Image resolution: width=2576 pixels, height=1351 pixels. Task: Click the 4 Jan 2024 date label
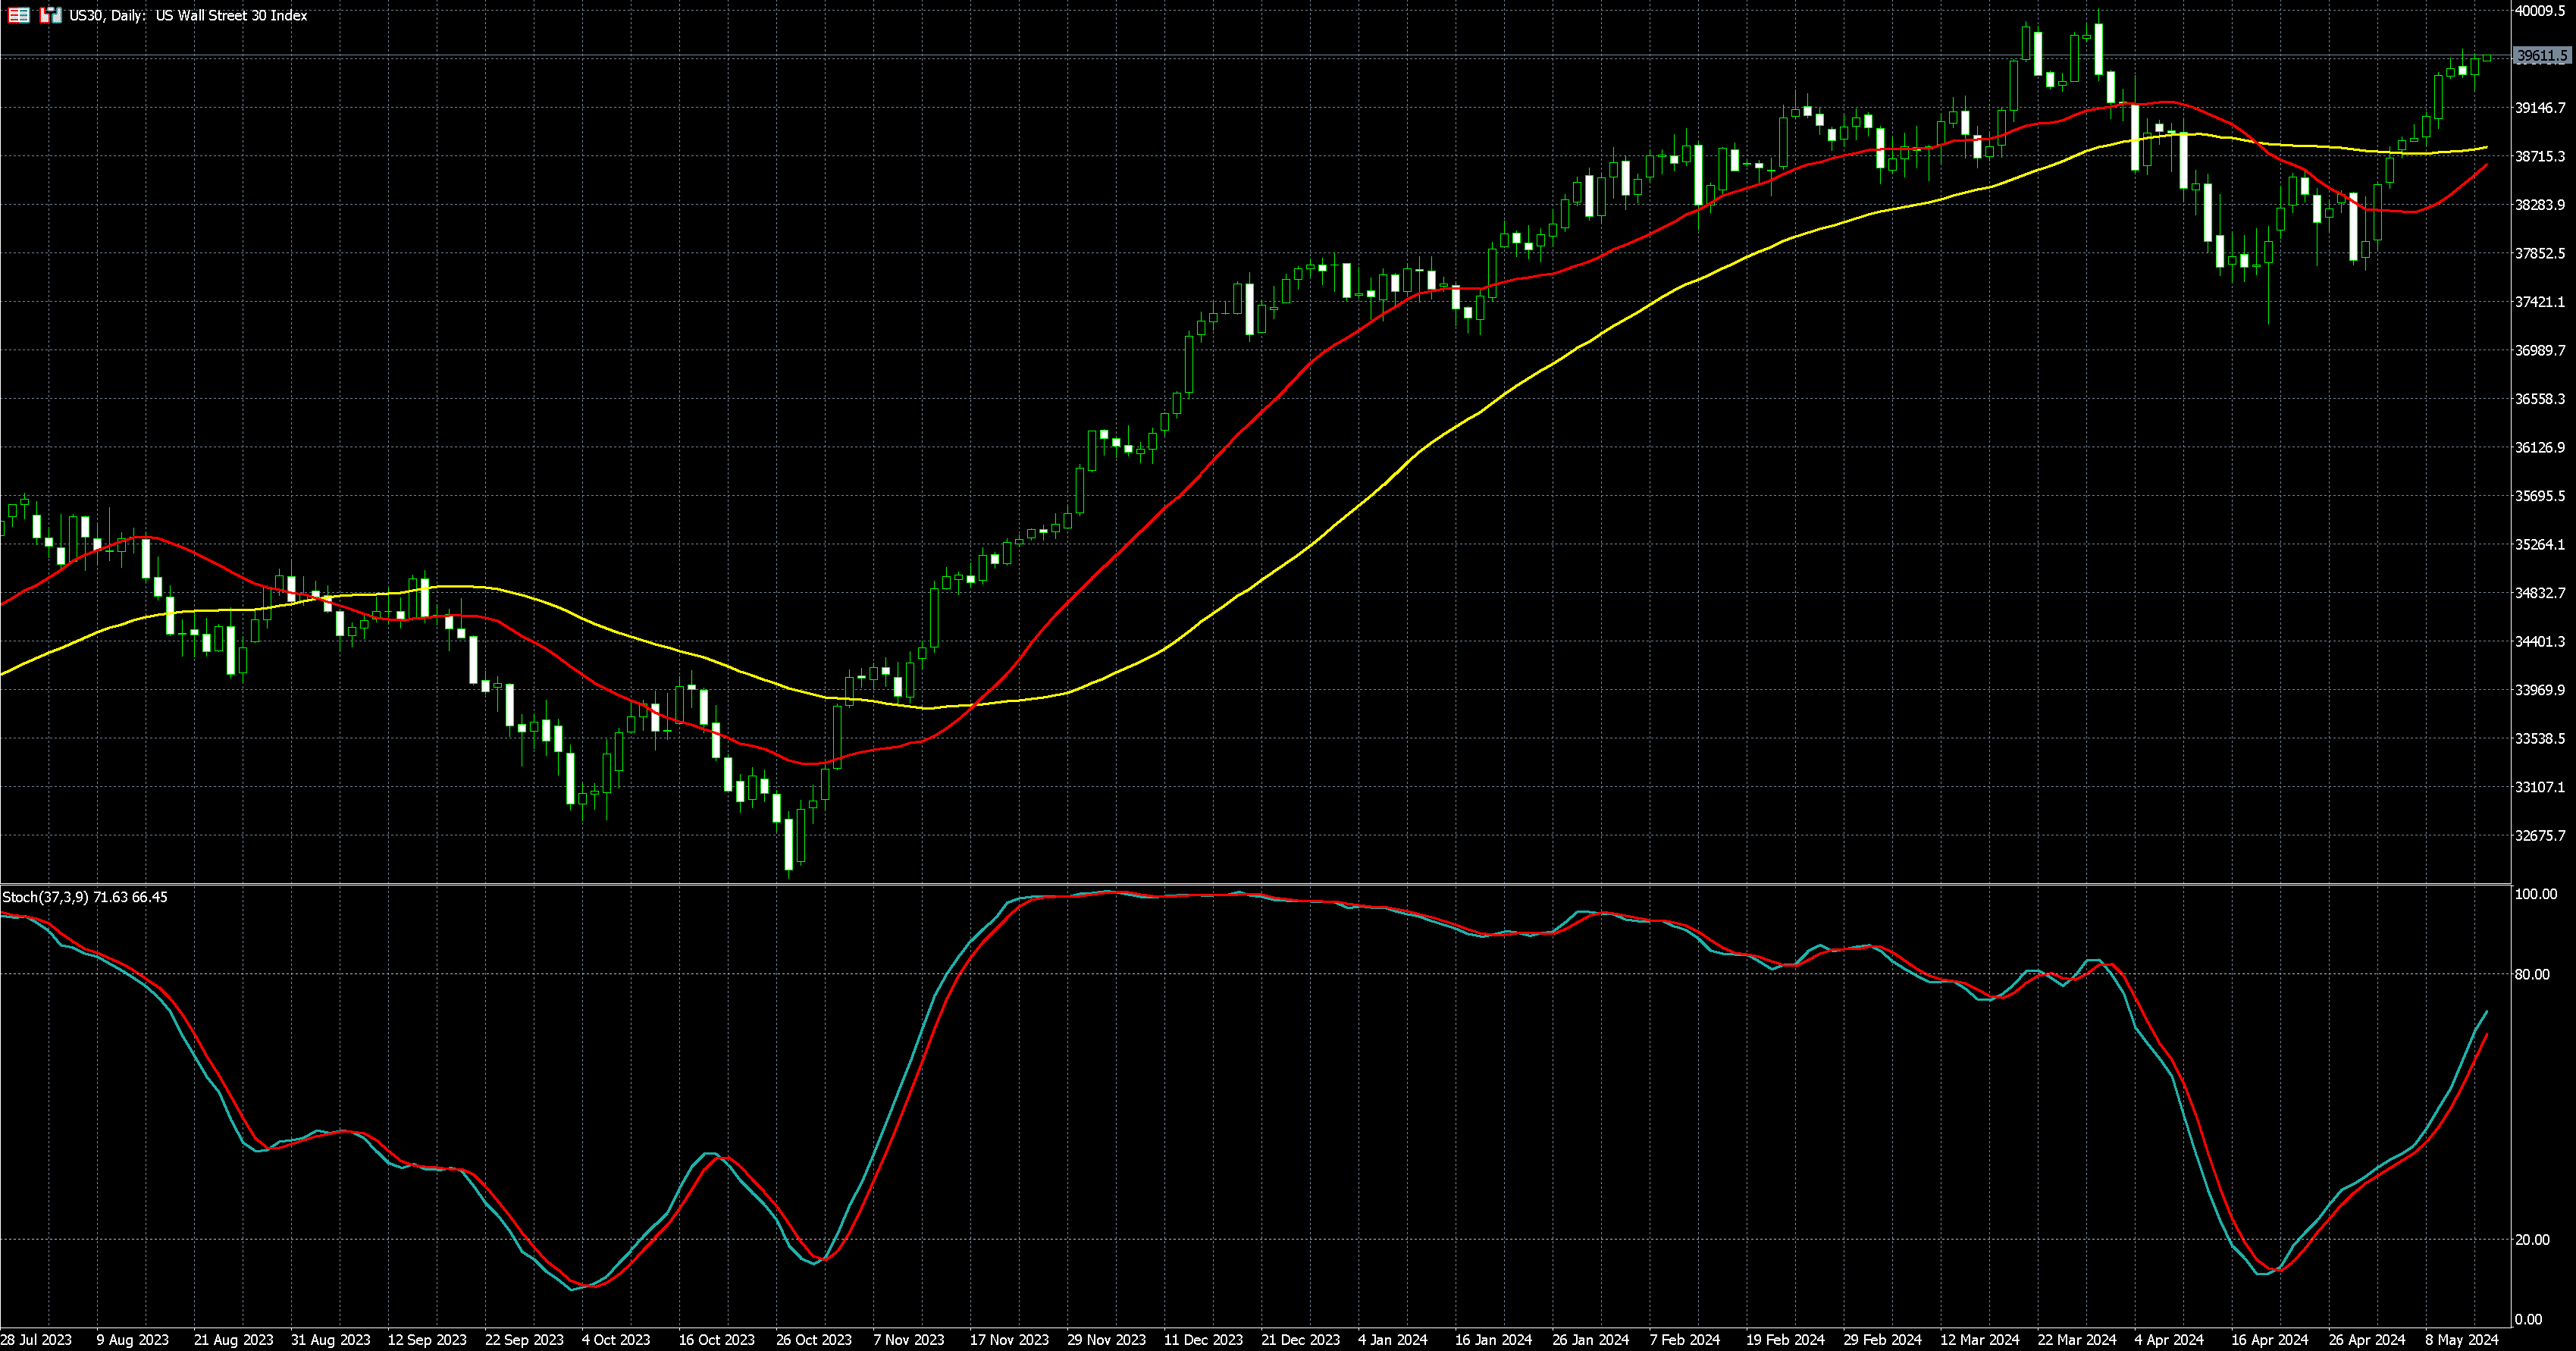pyautogui.click(x=1392, y=1339)
